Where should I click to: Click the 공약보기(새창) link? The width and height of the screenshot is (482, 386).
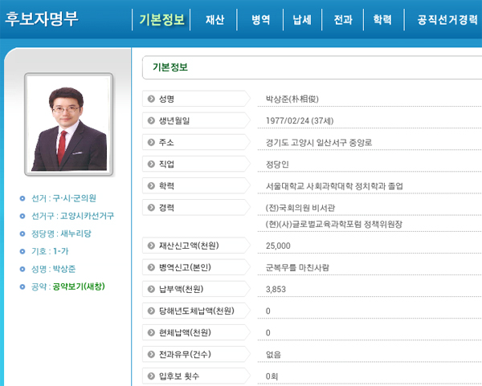click(78, 286)
